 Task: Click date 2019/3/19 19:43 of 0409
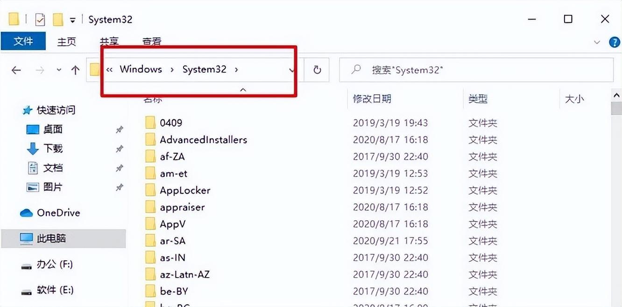(390, 123)
